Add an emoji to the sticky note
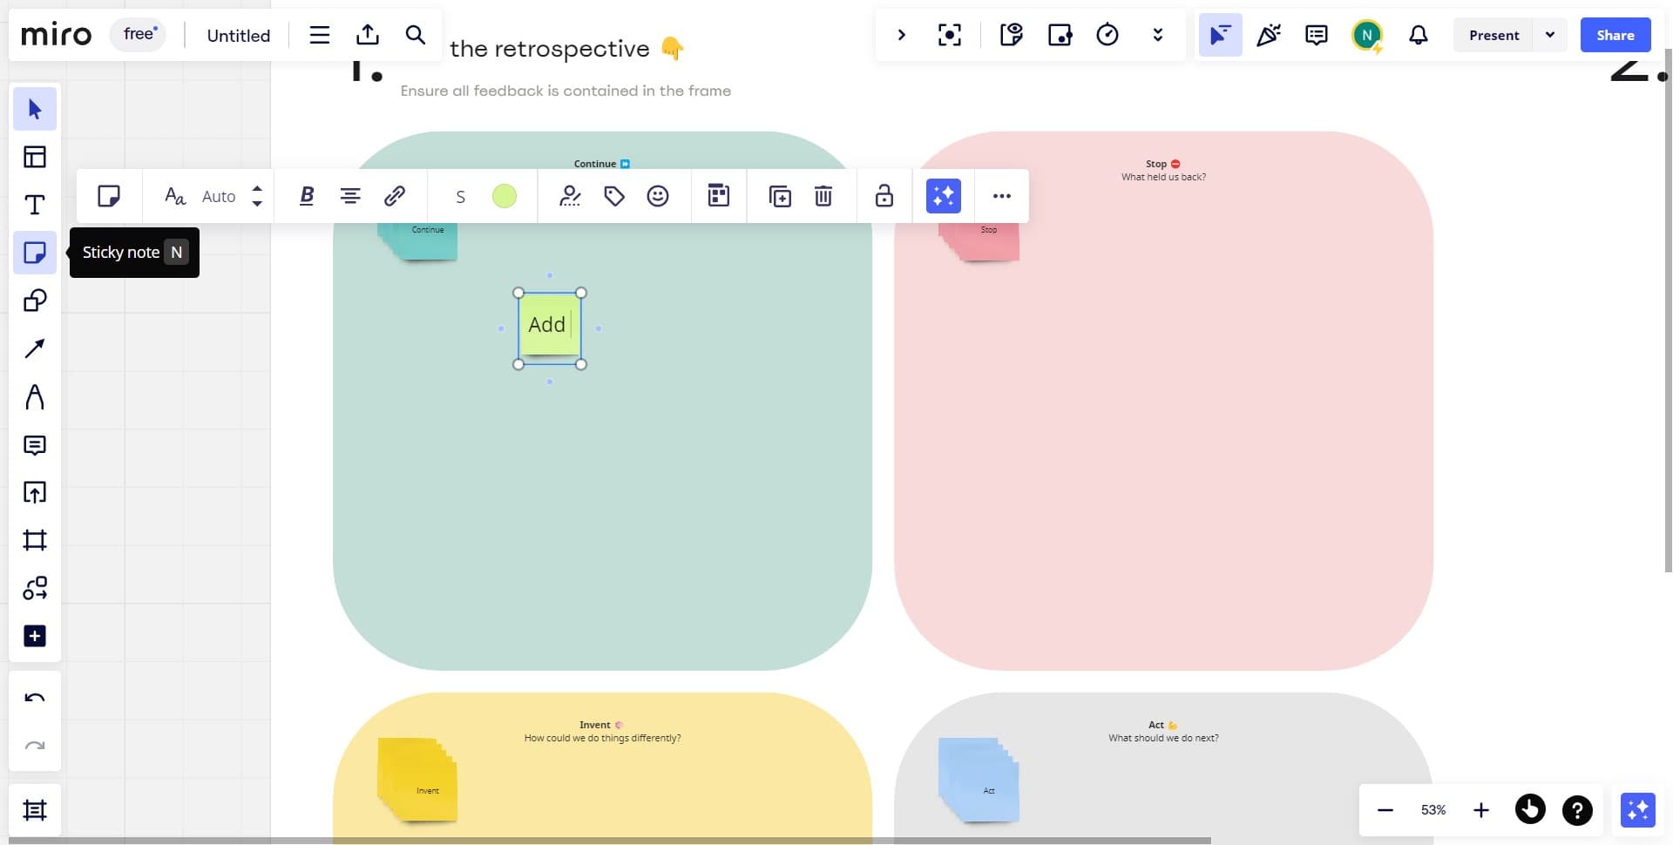The width and height of the screenshot is (1673, 845). pos(658,196)
